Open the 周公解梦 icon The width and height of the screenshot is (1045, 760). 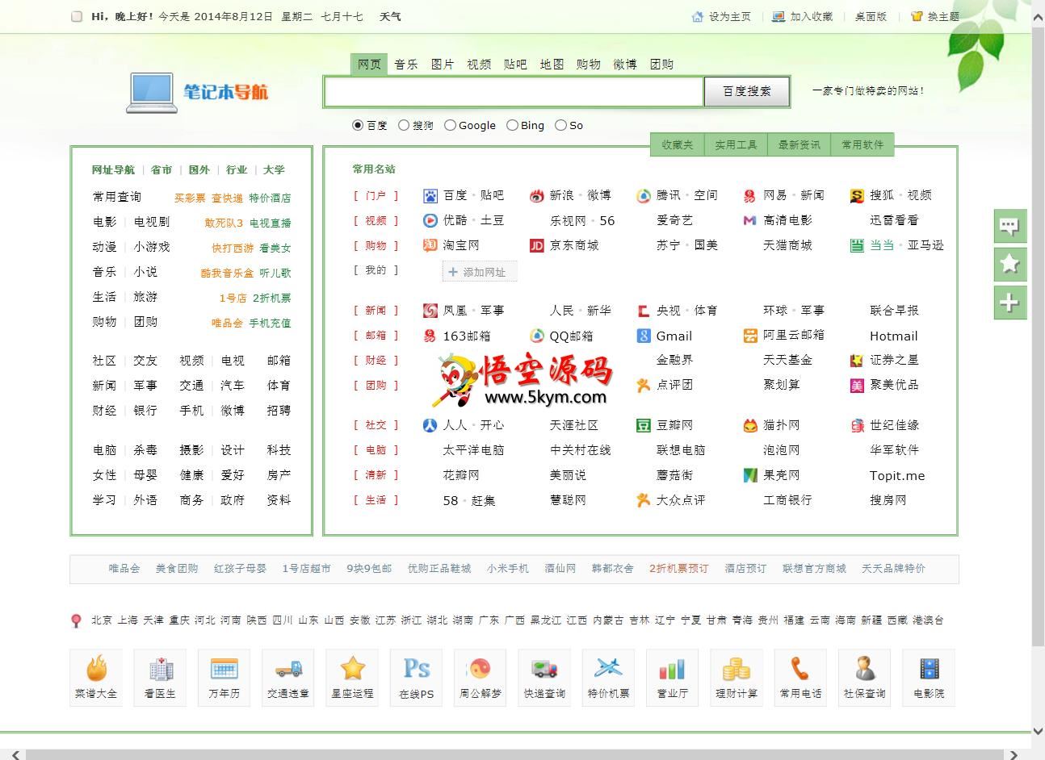481,668
